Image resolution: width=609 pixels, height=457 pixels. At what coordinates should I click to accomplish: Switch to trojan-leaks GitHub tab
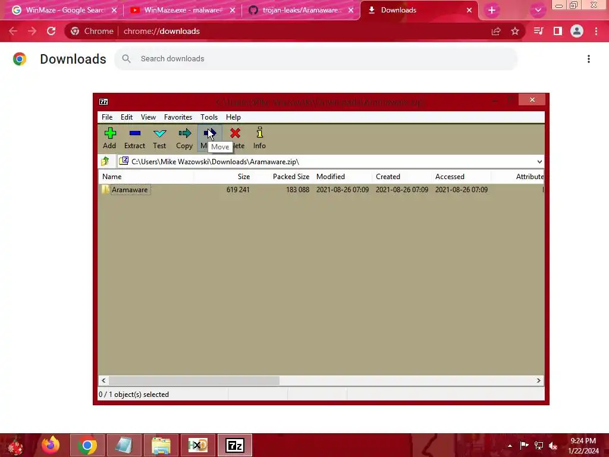point(300,10)
